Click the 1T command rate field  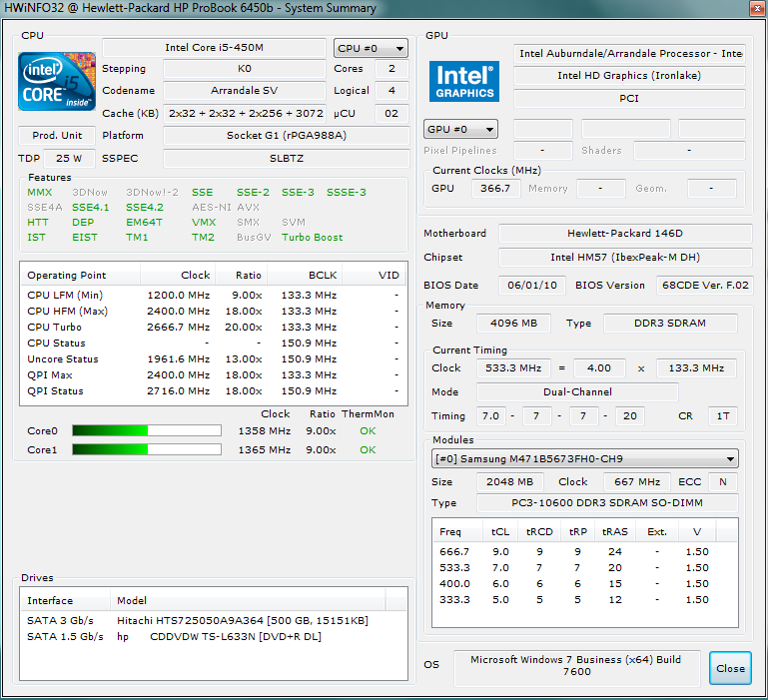pos(723,415)
